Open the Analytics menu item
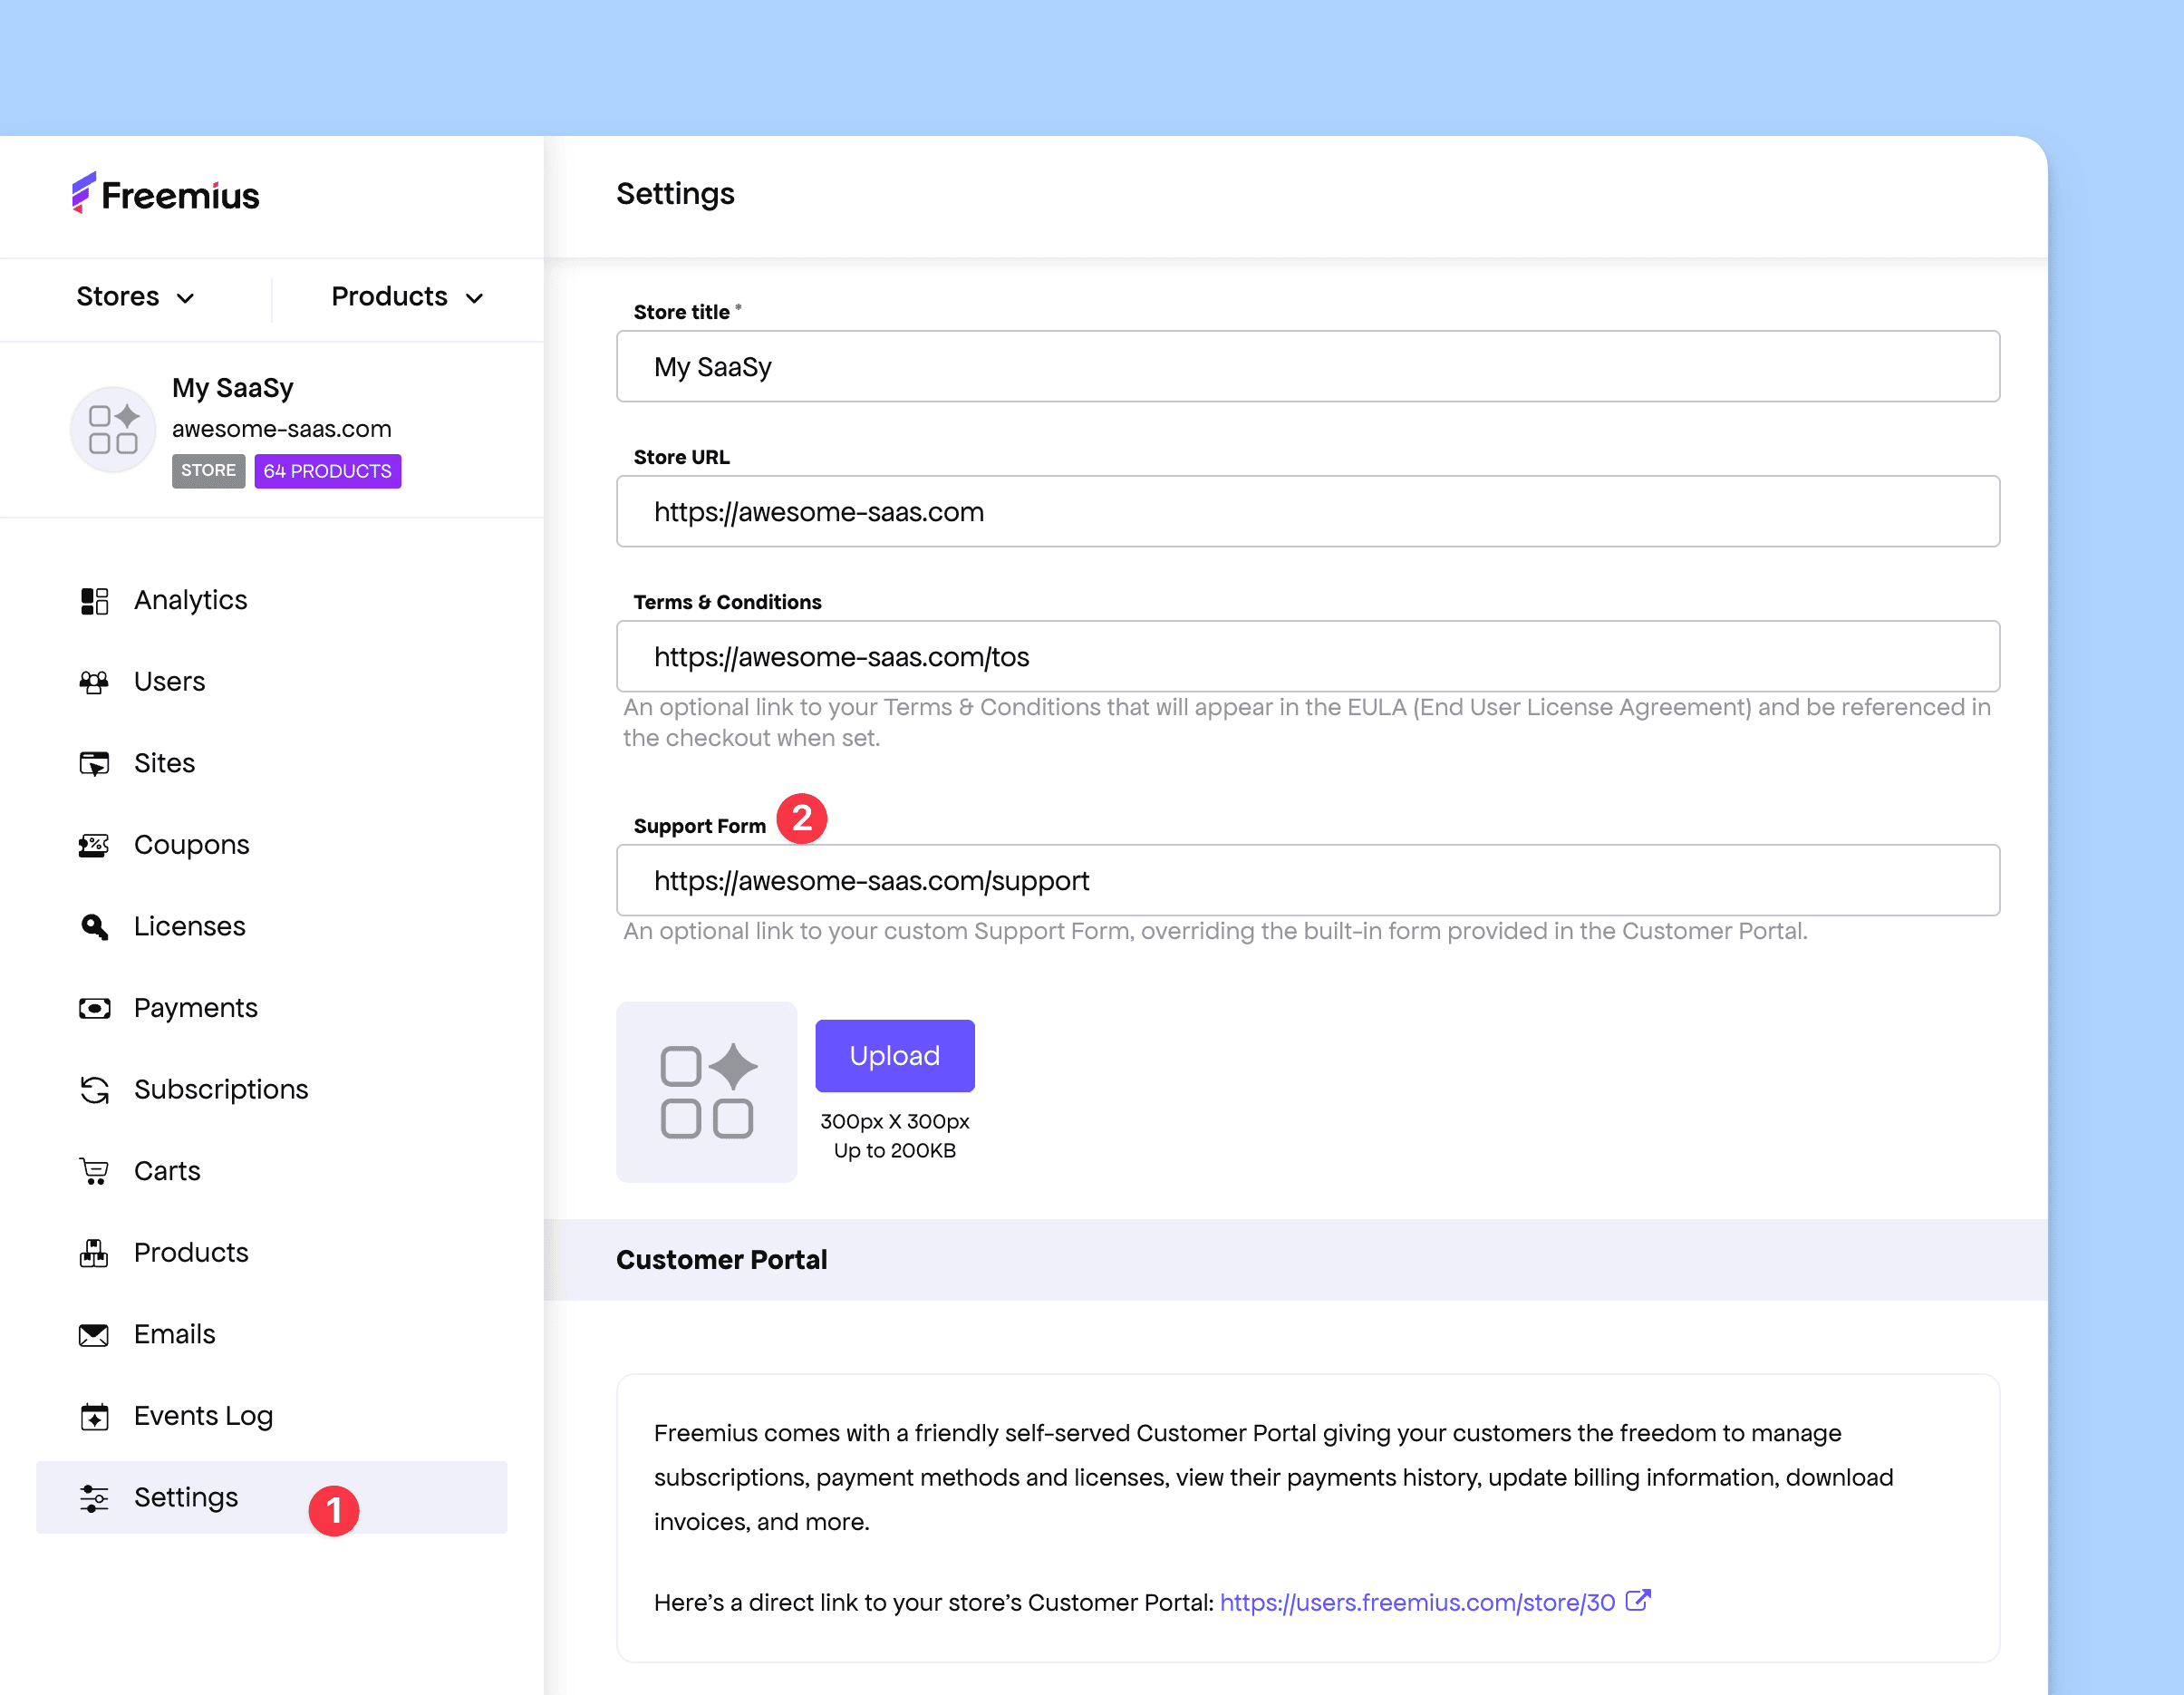Image resolution: width=2184 pixels, height=1695 pixels. point(272,601)
